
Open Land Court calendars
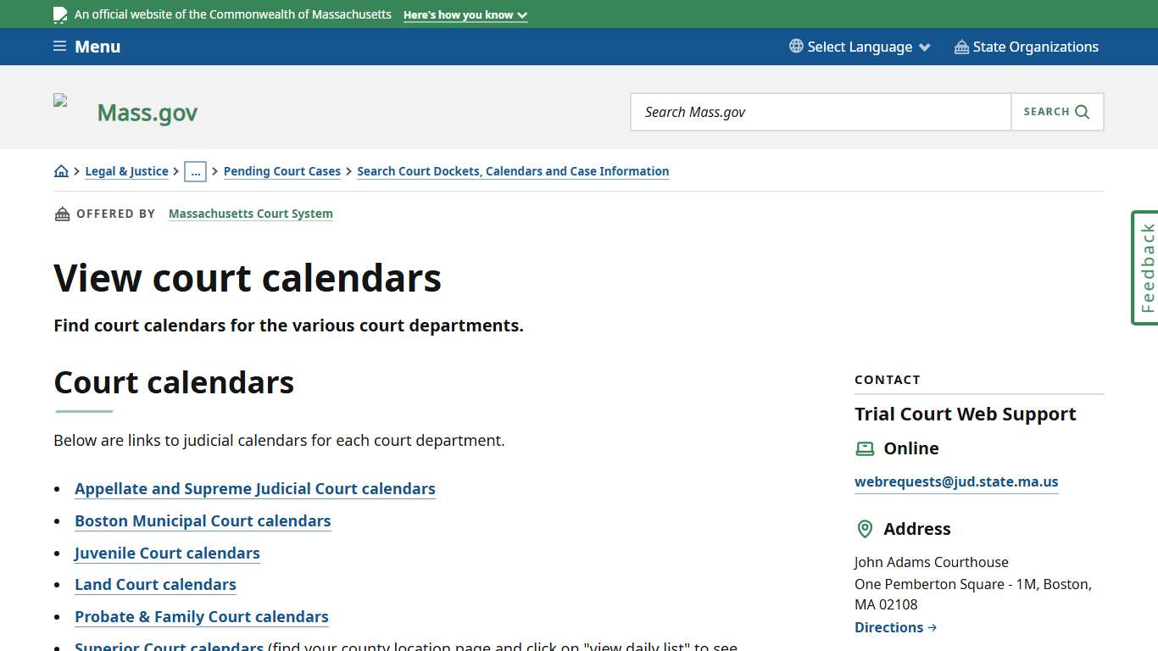click(x=155, y=584)
